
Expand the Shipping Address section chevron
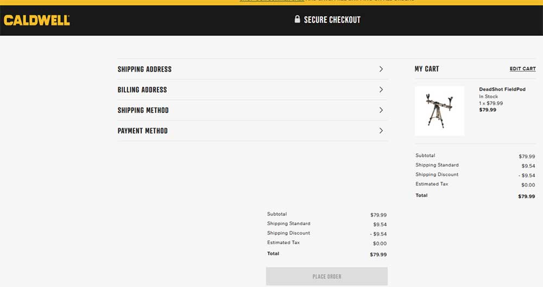(x=381, y=69)
